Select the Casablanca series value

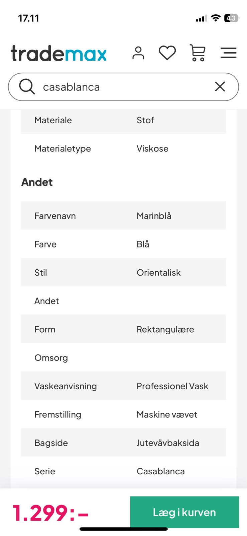click(161, 471)
